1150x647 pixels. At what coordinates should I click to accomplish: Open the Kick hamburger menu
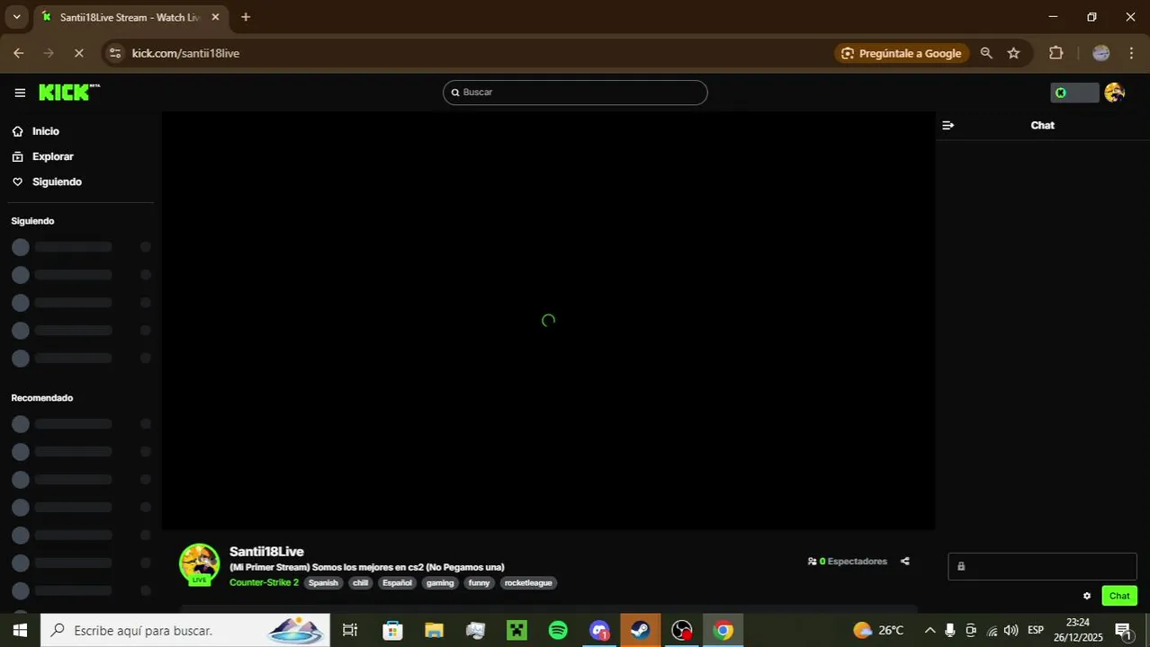[x=20, y=93]
